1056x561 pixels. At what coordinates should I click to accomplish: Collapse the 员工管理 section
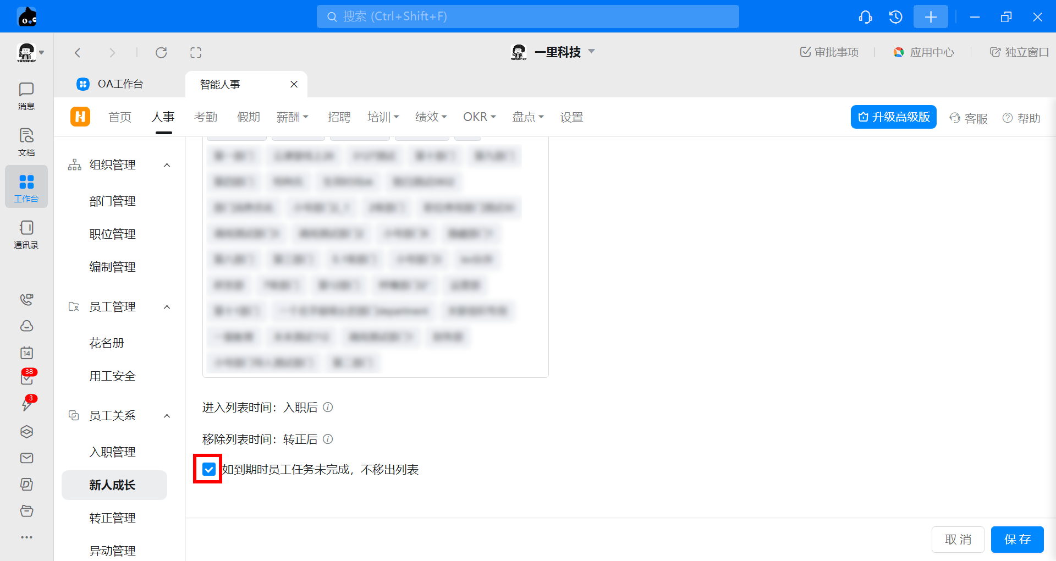click(167, 307)
